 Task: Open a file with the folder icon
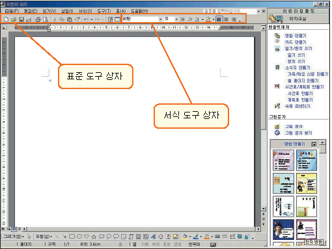(x=14, y=20)
